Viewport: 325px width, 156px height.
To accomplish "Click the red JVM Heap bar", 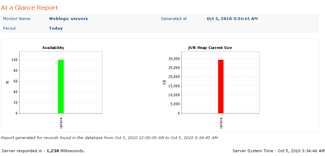I will coord(221,87).
